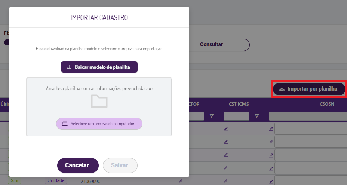
Task: Edit the fourth row's CST ICMS pencil icon
Action: coord(226,168)
